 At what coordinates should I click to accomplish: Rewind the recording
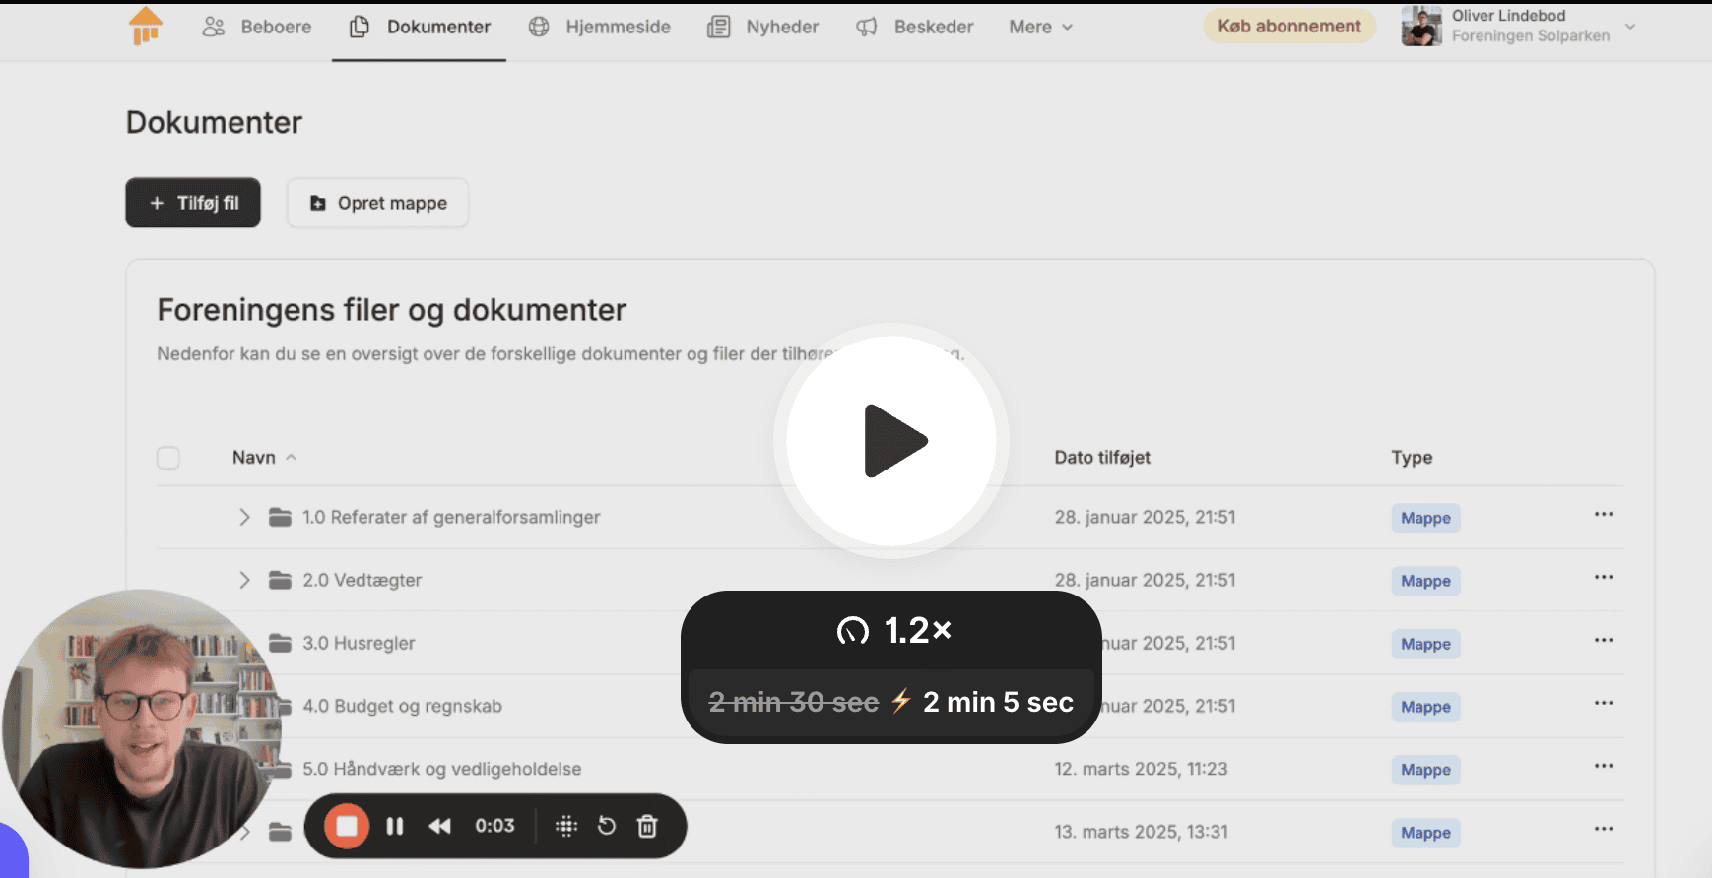point(439,826)
